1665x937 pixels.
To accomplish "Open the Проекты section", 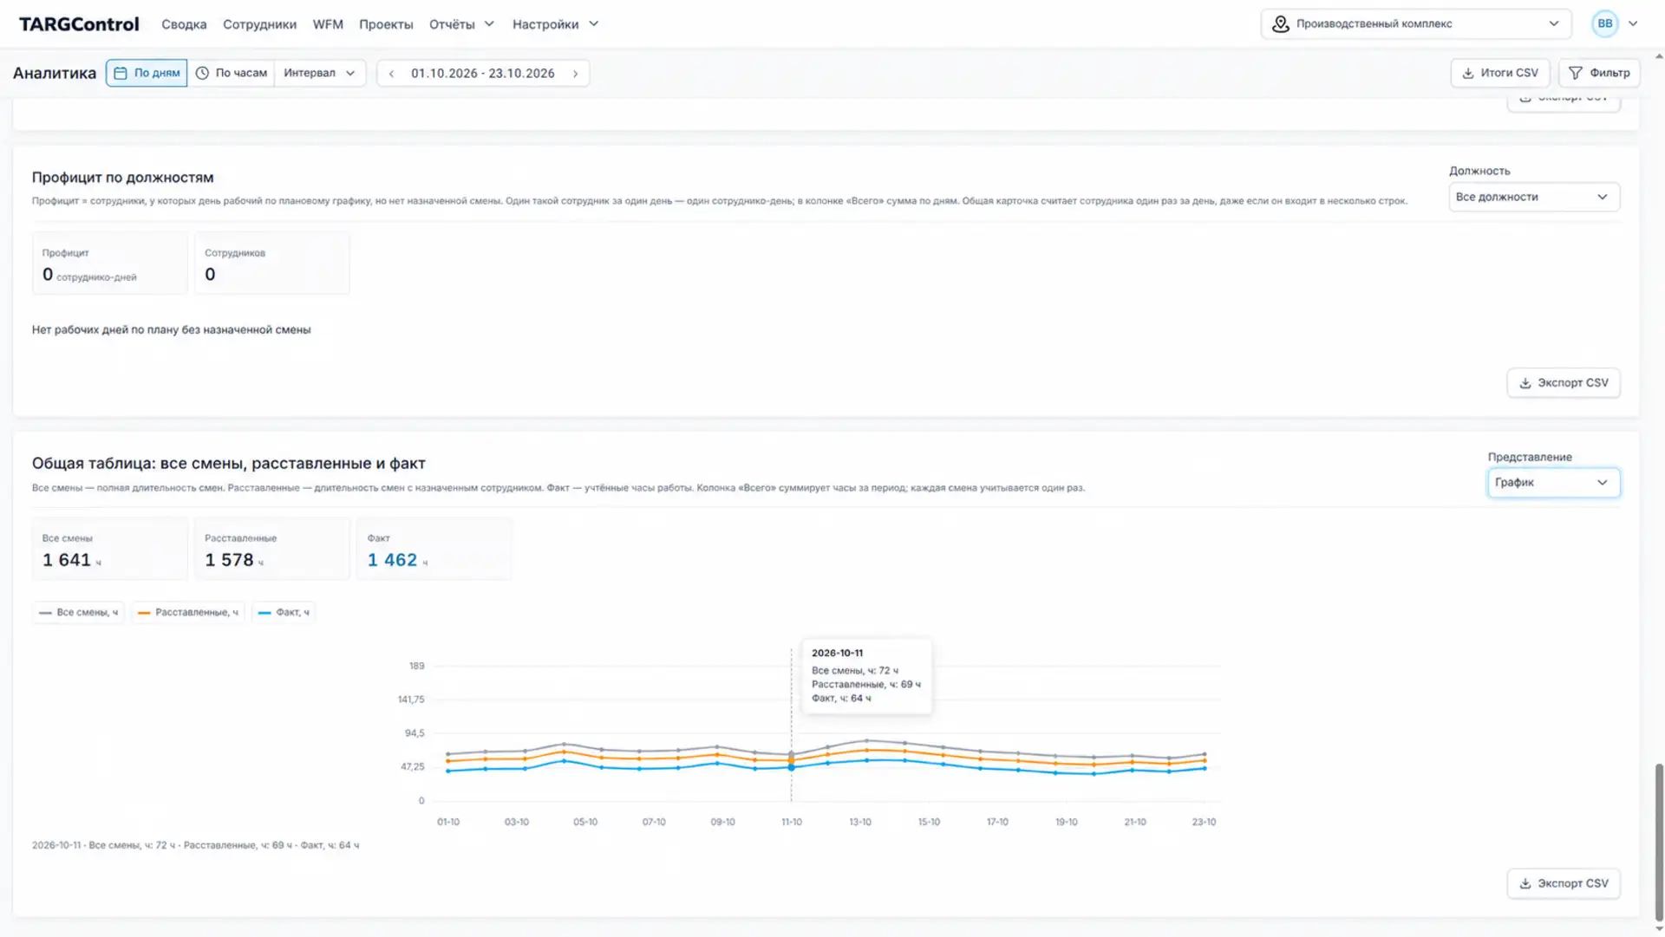I will [386, 24].
